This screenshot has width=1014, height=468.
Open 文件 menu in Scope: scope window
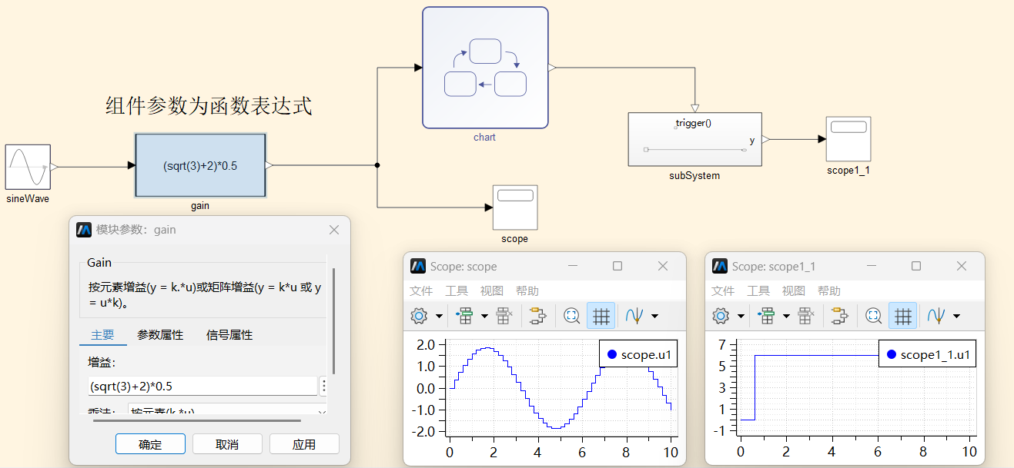coord(421,291)
